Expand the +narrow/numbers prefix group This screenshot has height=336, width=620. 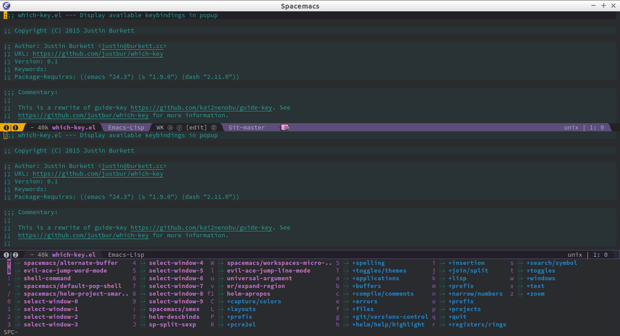[475, 294]
